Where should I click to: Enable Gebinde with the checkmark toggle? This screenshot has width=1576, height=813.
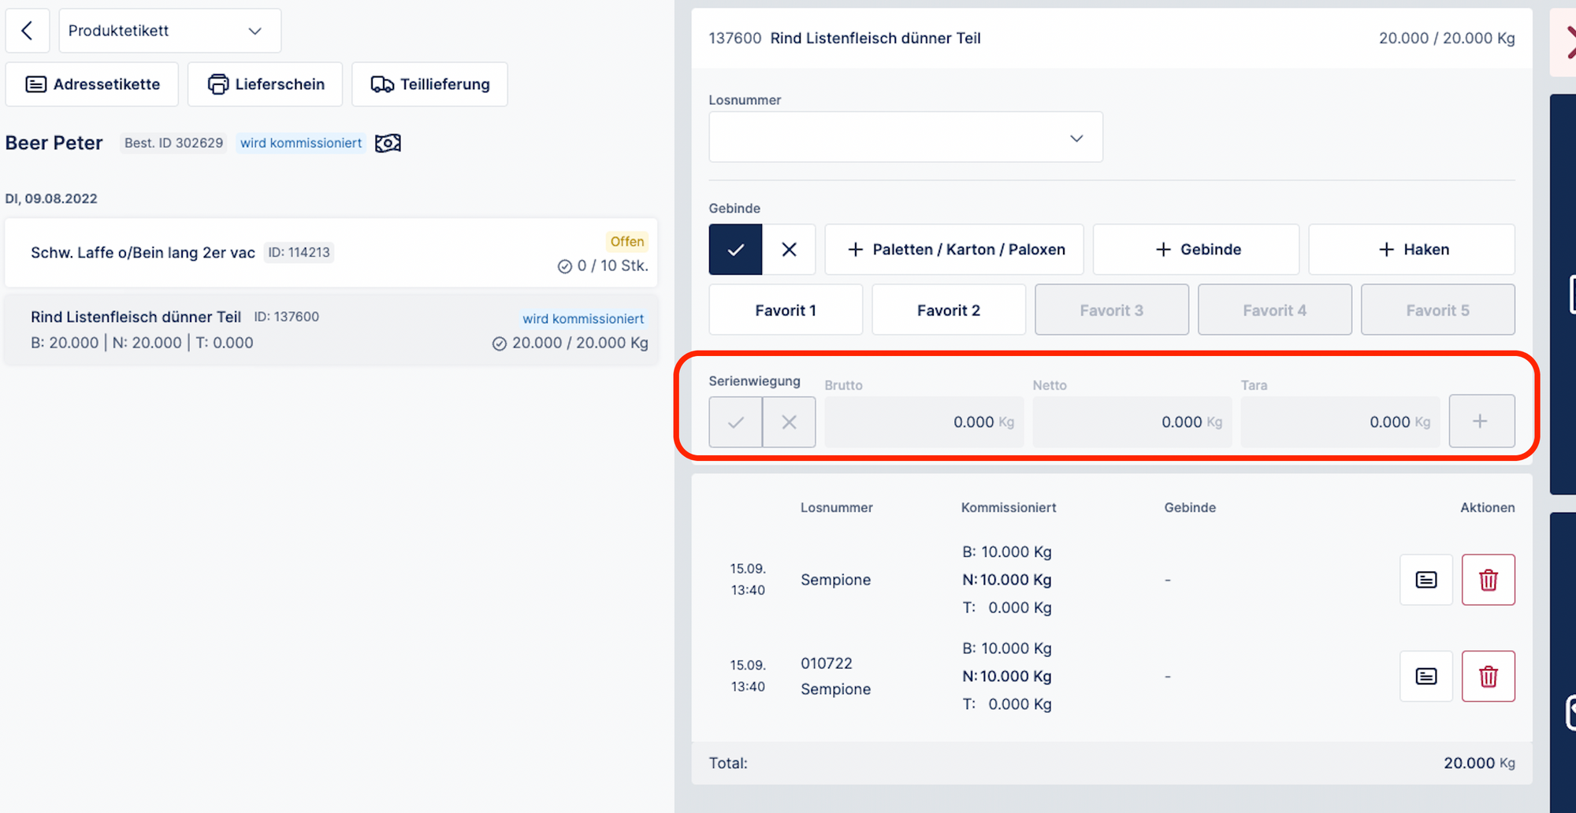(x=735, y=250)
